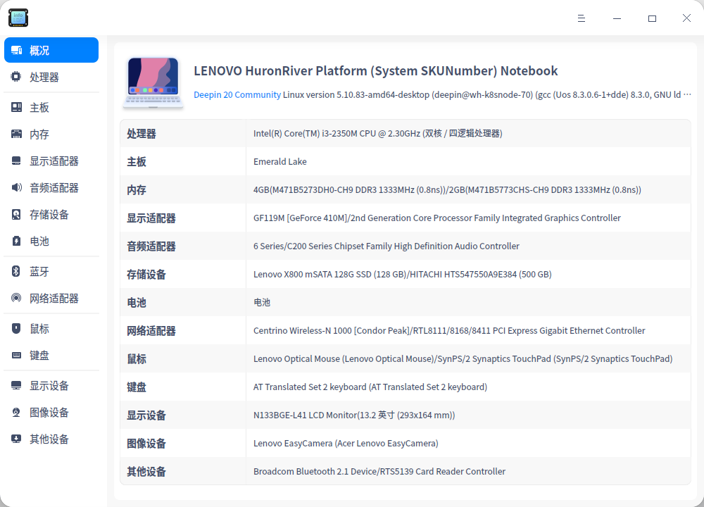Viewport: 704px width, 507px height.
Task: Select the 处理器 (Processor) sidebar entry
Action: pyautogui.click(x=42, y=77)
